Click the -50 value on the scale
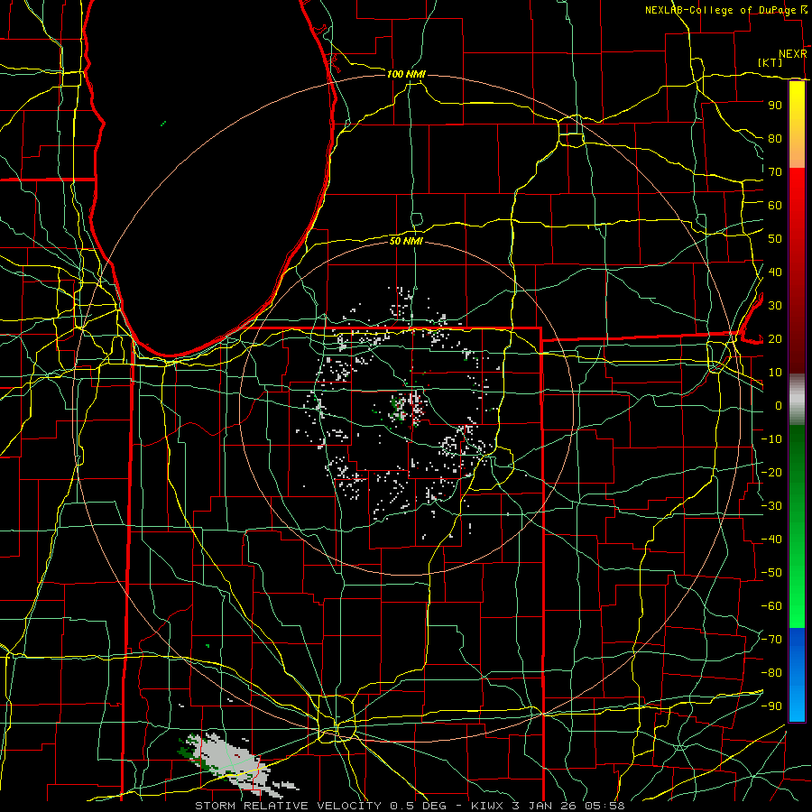This screenshot has width=812, height=812. pos(771,573)
